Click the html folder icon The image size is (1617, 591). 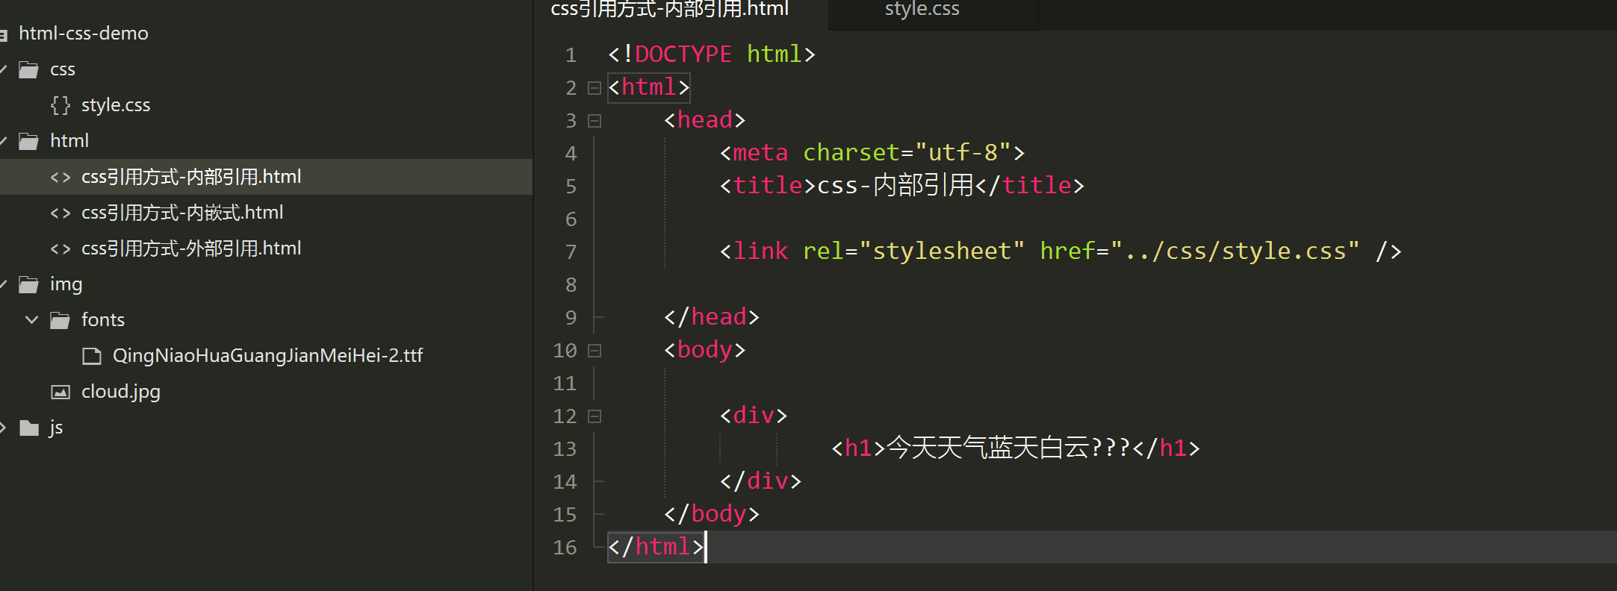coord(28,142)
